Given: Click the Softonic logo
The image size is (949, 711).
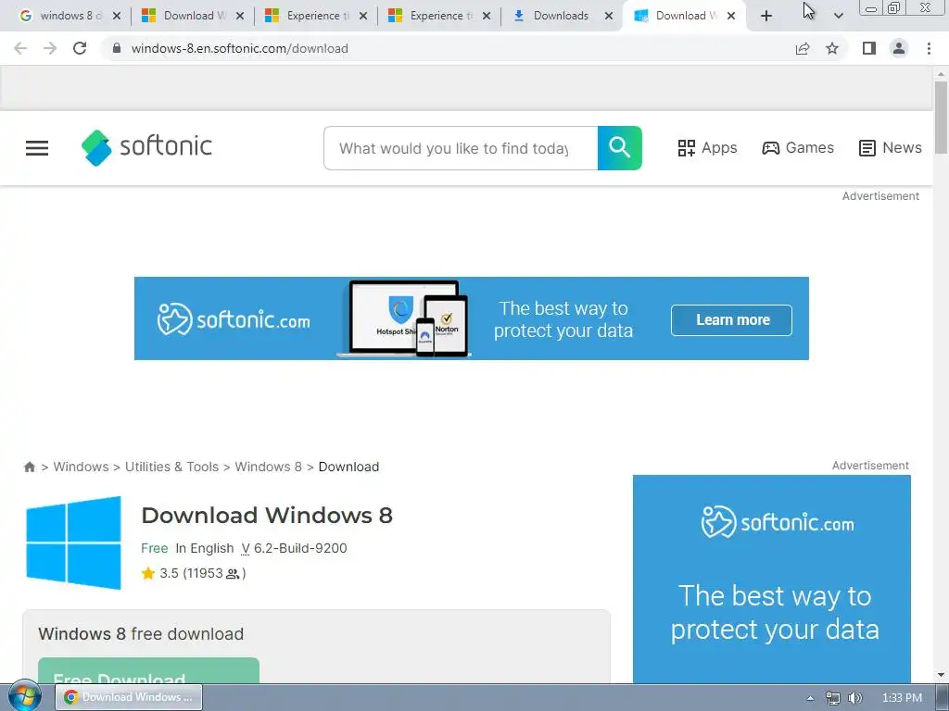Looking at the screenshot, I should [x=147, y=147].
